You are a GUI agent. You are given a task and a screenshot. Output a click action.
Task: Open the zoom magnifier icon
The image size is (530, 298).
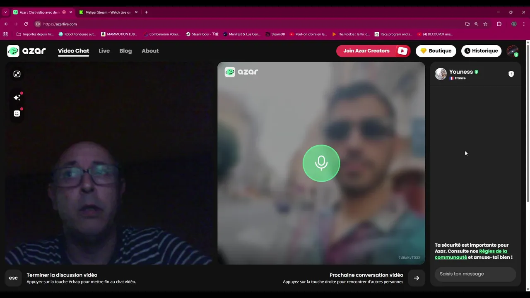(x=476, y=24)
